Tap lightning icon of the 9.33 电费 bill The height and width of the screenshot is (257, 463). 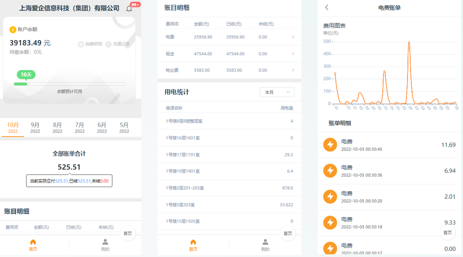[330, 223]
